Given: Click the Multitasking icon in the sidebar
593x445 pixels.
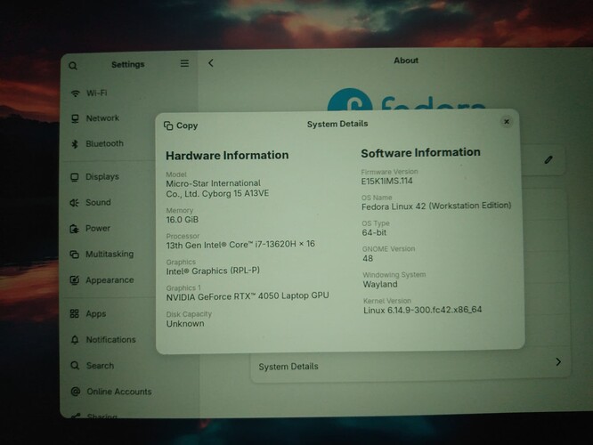Looking at the screenshot, I should (x=75, y=255).
